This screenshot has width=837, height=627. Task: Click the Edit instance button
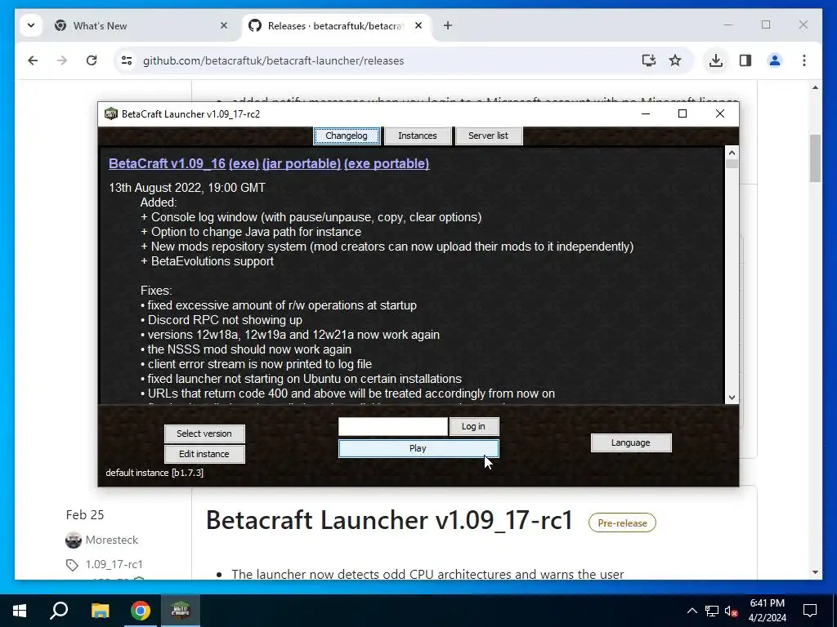[x=204, y=454]
